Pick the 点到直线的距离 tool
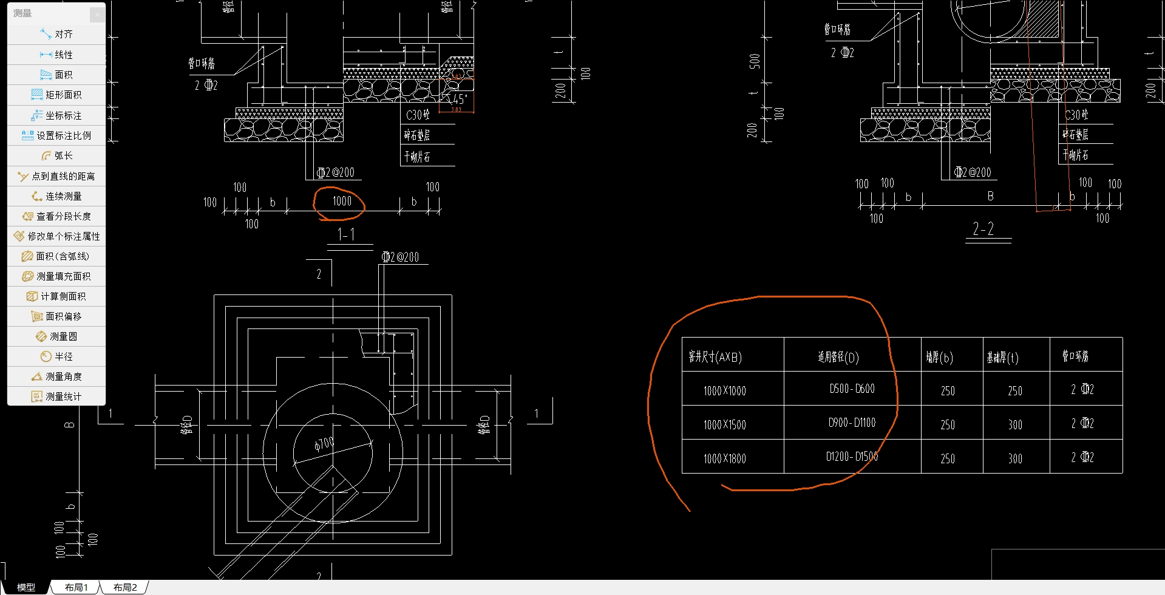Viewport: 1165px width, 595px height. 56,176
